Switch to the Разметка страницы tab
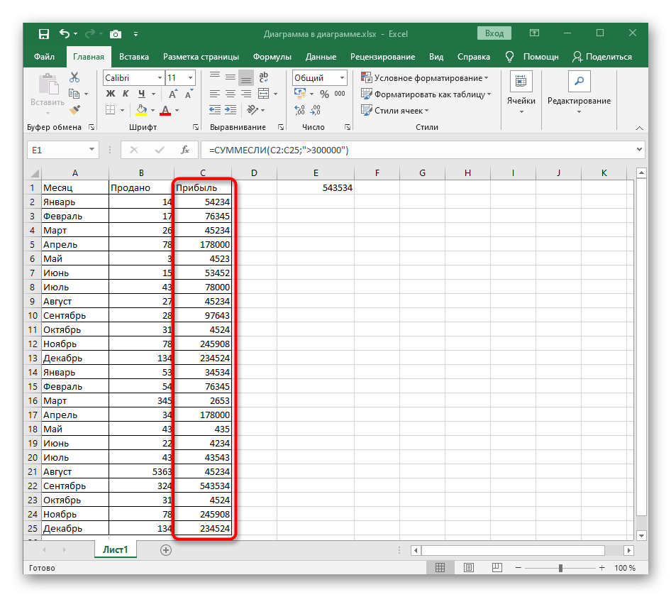 tap(201, 57)
